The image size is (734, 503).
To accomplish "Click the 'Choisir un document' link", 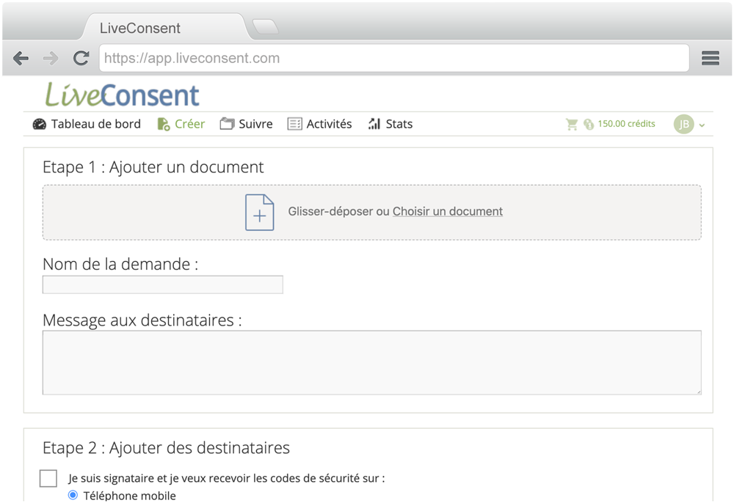I will pyautogui.click(x=447, y=212).
